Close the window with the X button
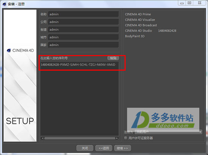This screenshot has width=208, height=155. coord(200,3)
